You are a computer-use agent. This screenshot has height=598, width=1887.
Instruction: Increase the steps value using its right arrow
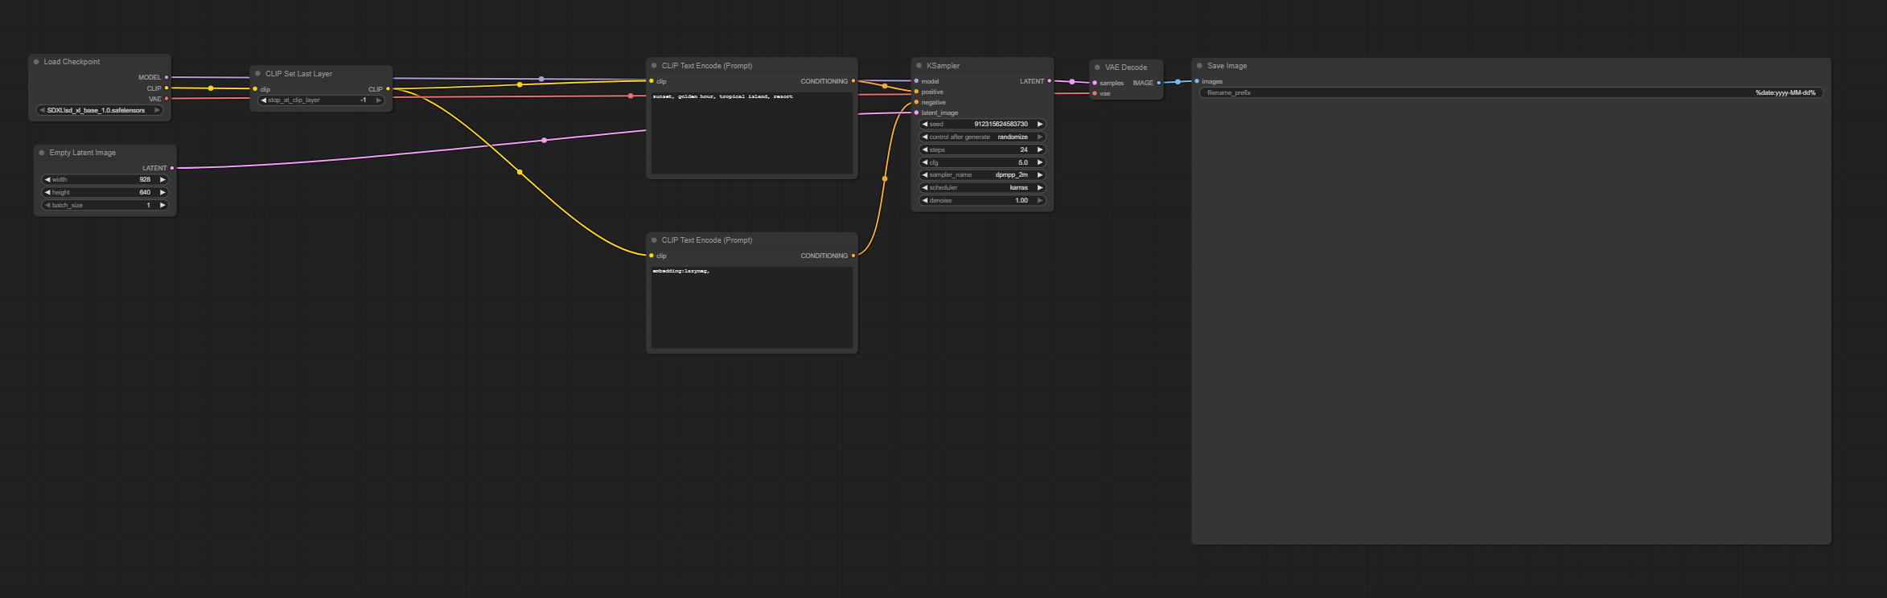tap(1039, 150)
